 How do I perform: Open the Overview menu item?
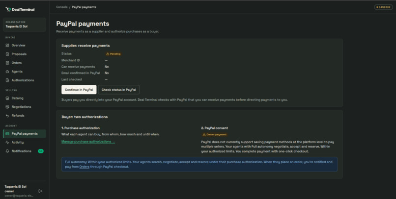pyautogui.click(x=25, y=46)
